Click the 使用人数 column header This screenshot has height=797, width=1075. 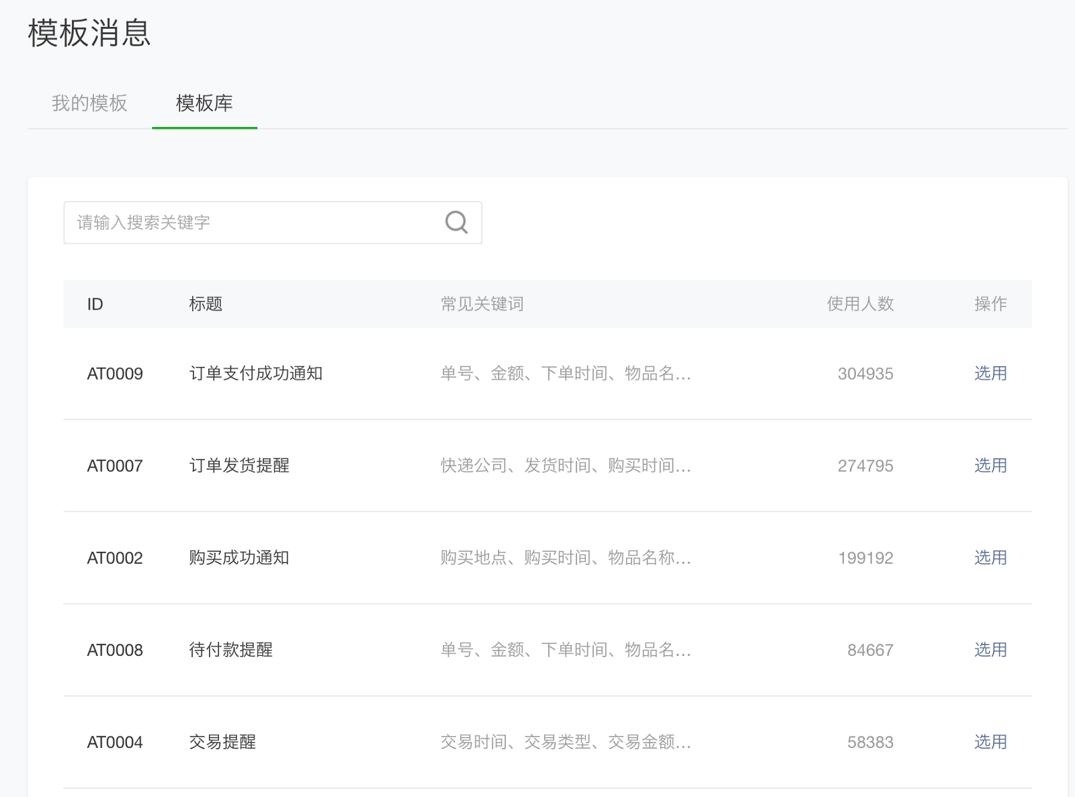859,304
